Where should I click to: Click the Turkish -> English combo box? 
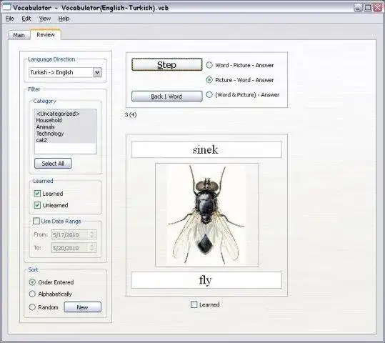pos(65,72)
